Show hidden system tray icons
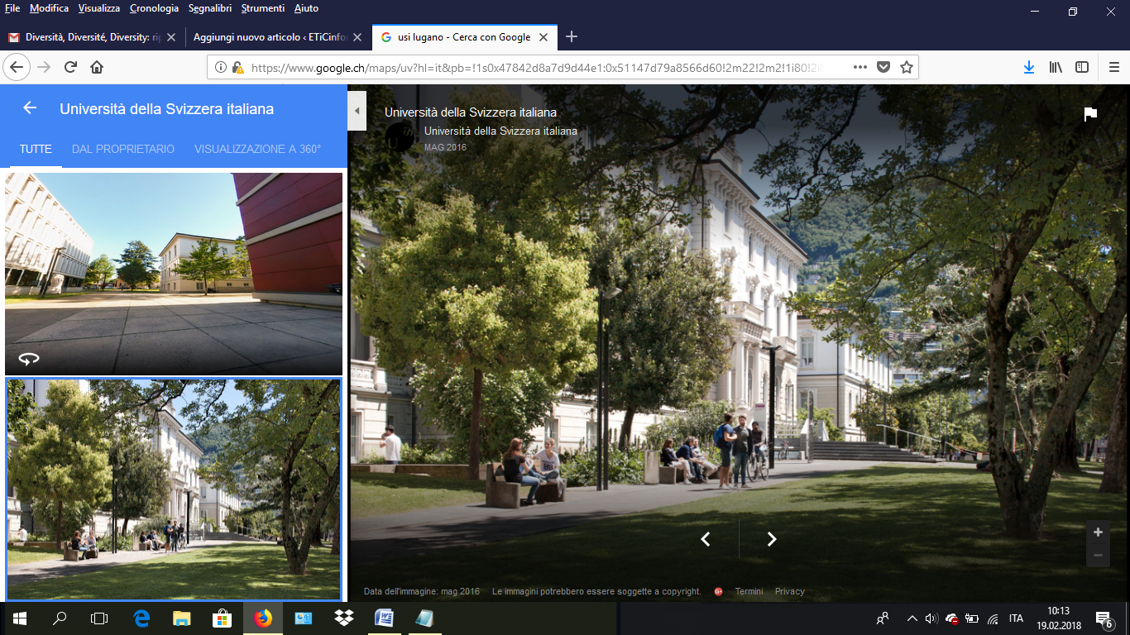The image size is (1130, 635). pyautogui.click(x=912, y=618)
